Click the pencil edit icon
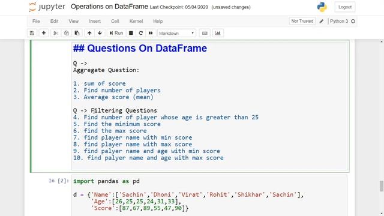The height and width of the screenshot is (216, 384). coord(322,22)
